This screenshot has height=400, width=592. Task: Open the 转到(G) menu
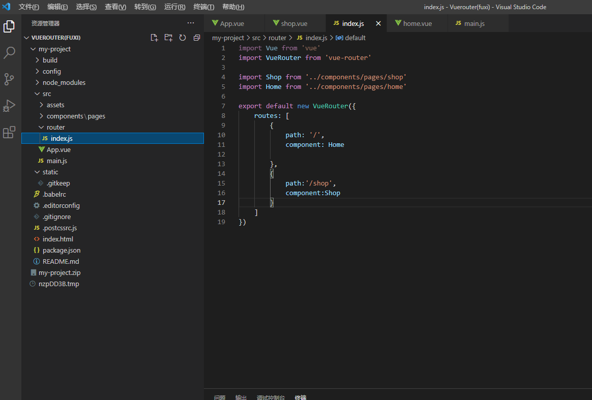click(145, 7)
